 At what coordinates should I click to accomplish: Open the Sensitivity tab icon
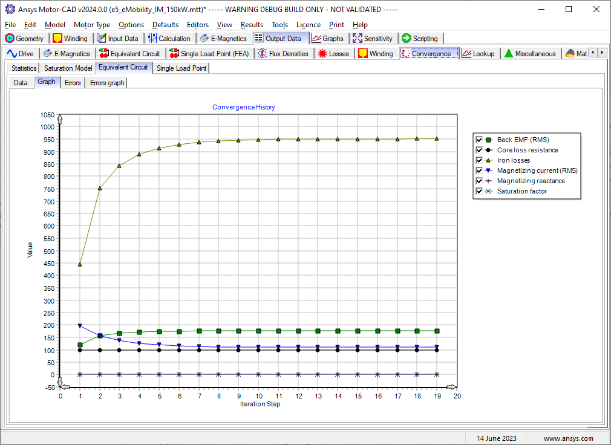click(358, 39)
